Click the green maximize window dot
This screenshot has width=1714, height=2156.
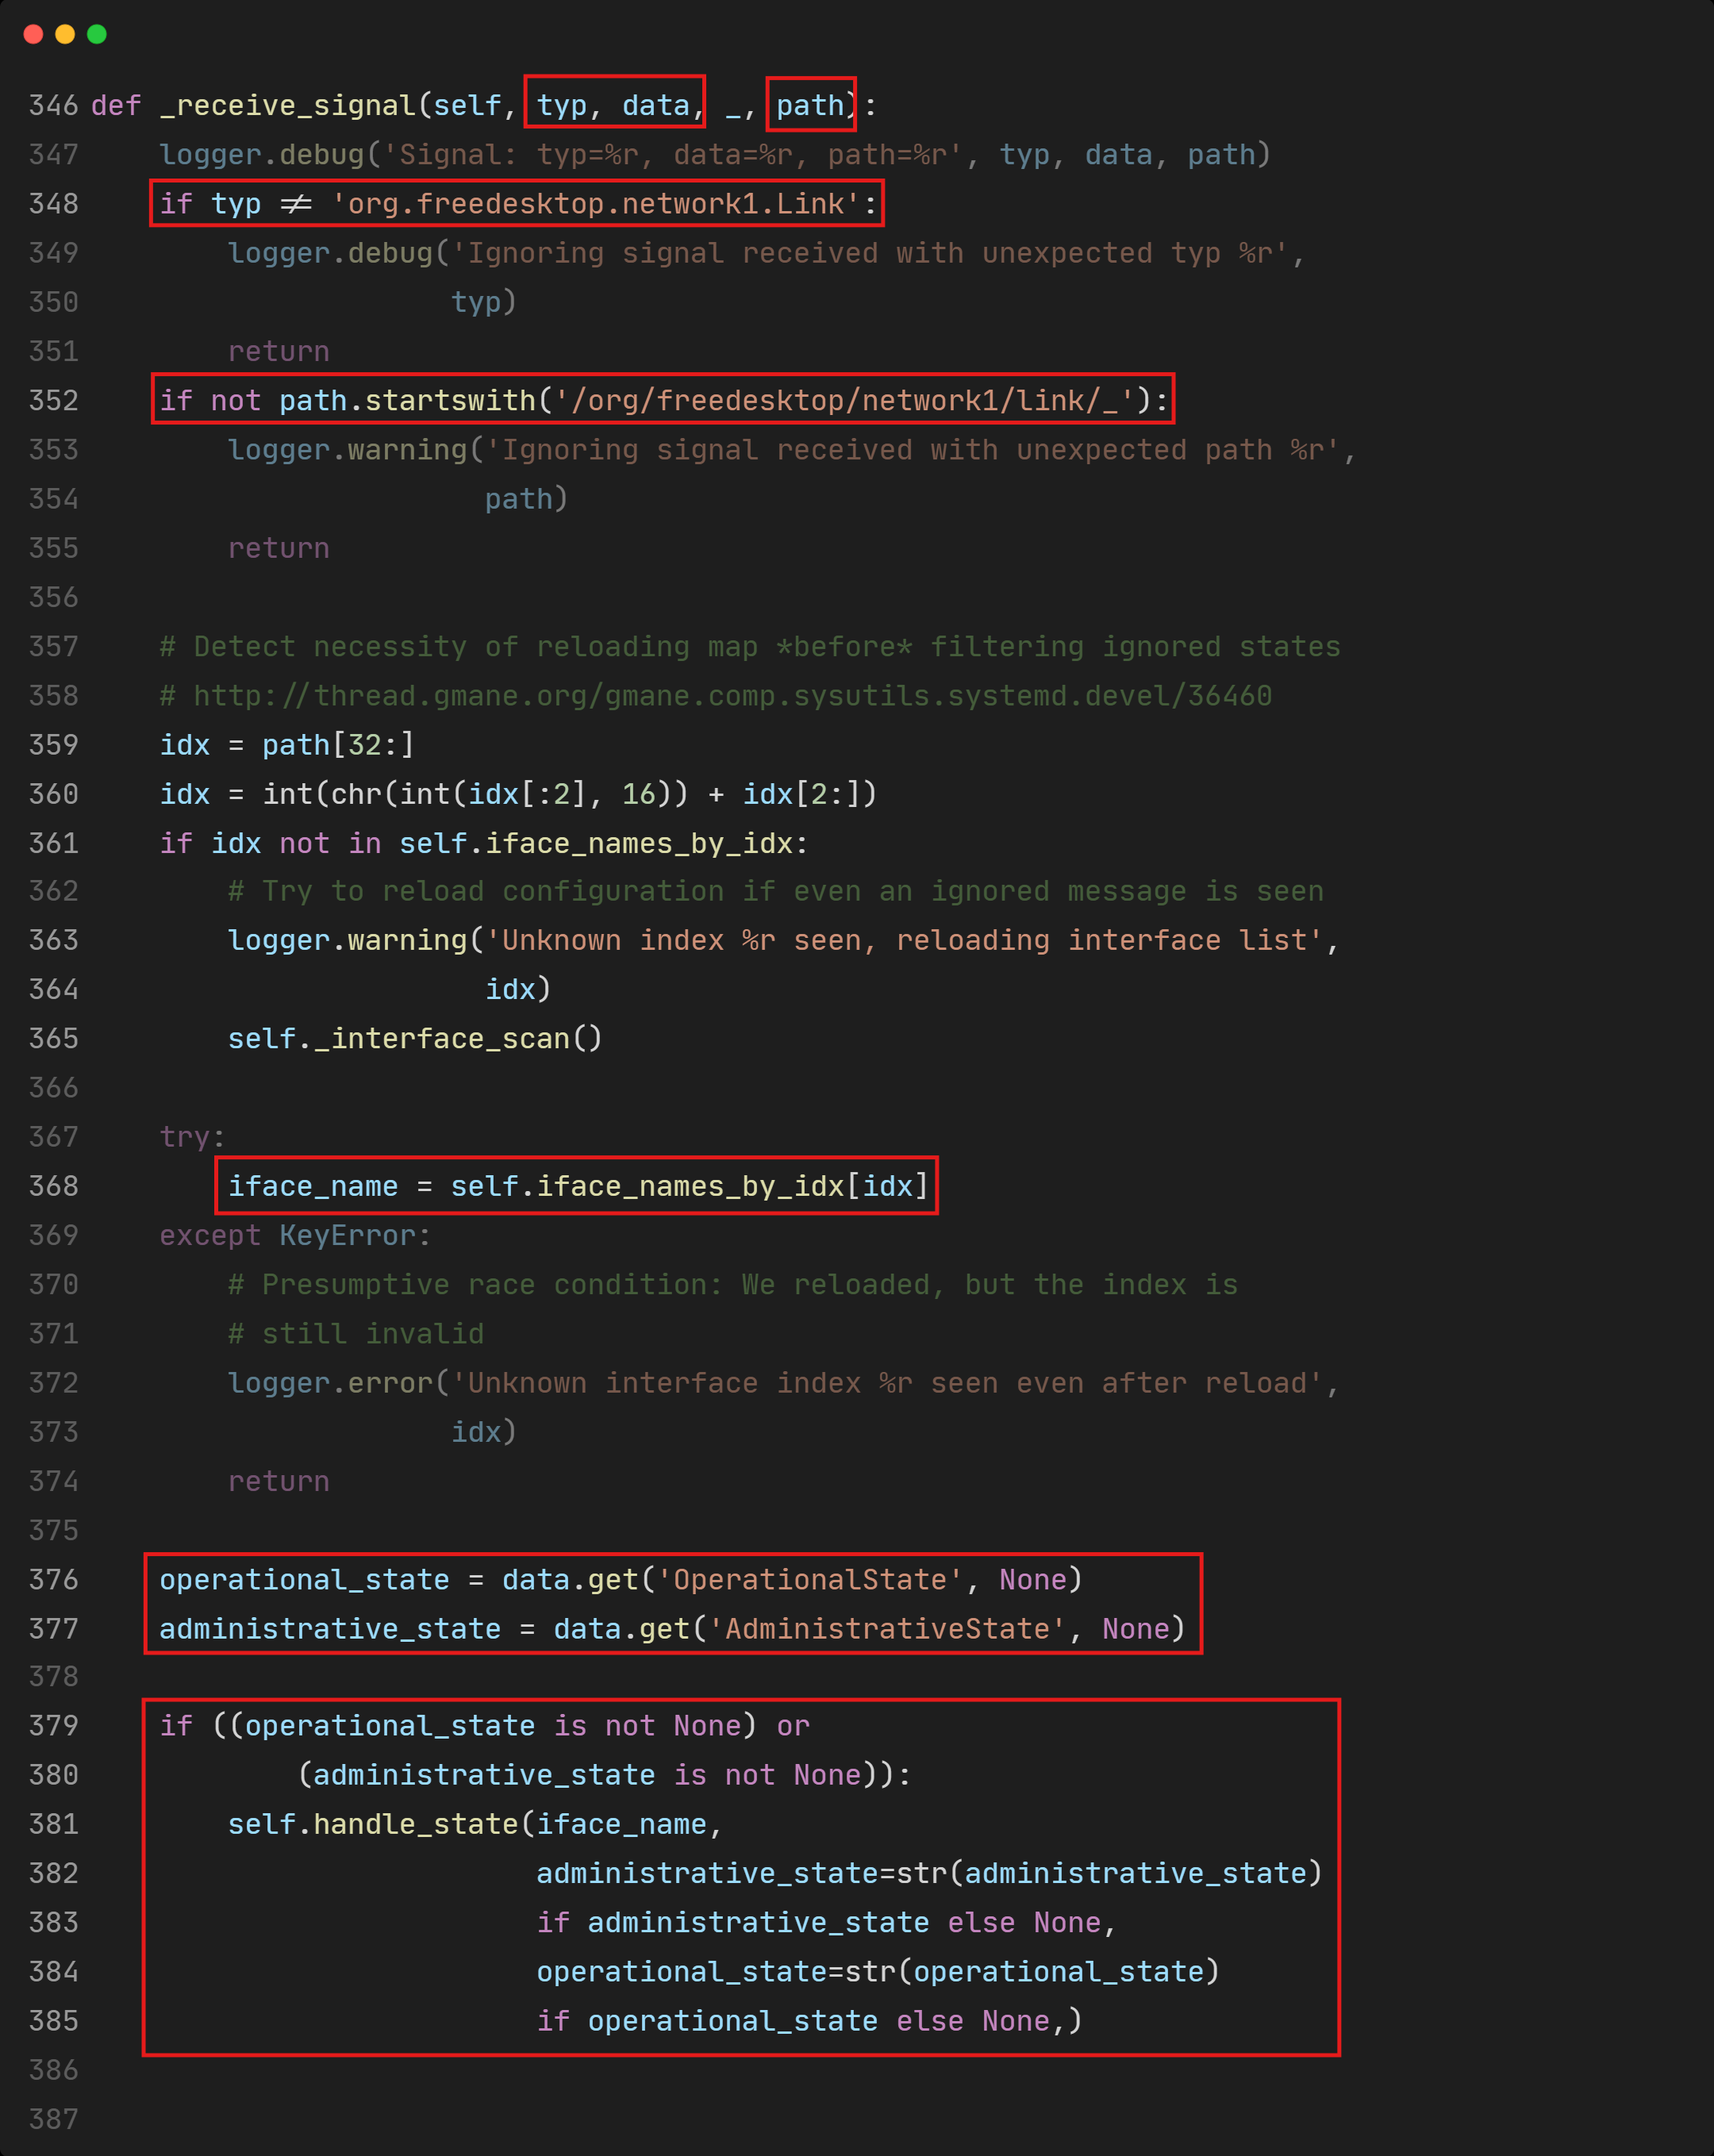pyautogui.click(x=97, y=34)
